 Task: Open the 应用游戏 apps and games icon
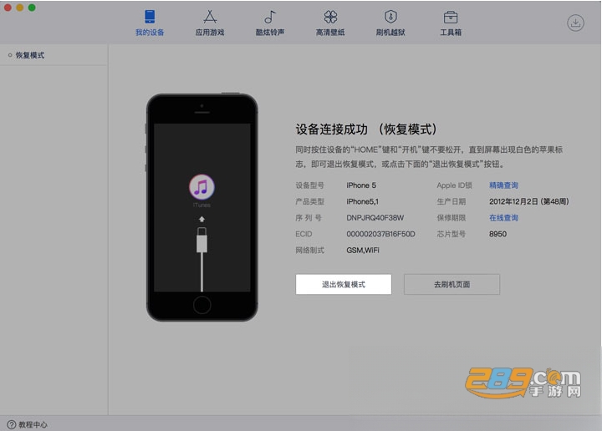[210, 17]
